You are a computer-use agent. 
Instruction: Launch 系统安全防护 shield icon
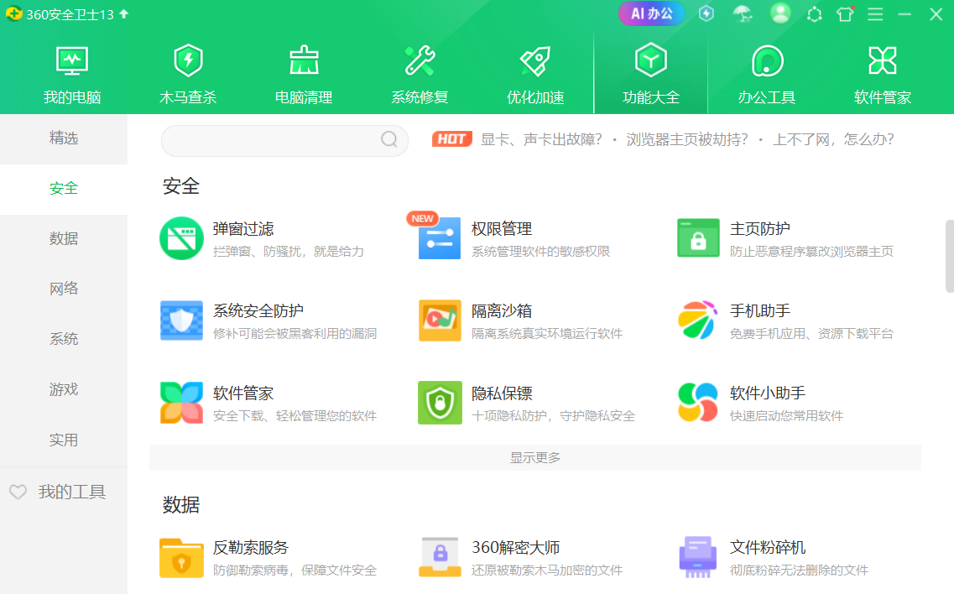[x=181, y=320]
